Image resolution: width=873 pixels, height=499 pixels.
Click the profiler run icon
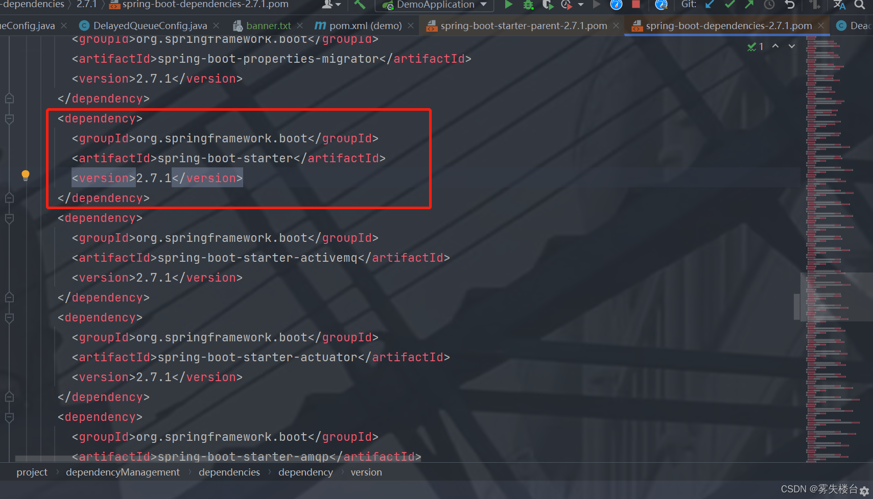coord(566,5)
